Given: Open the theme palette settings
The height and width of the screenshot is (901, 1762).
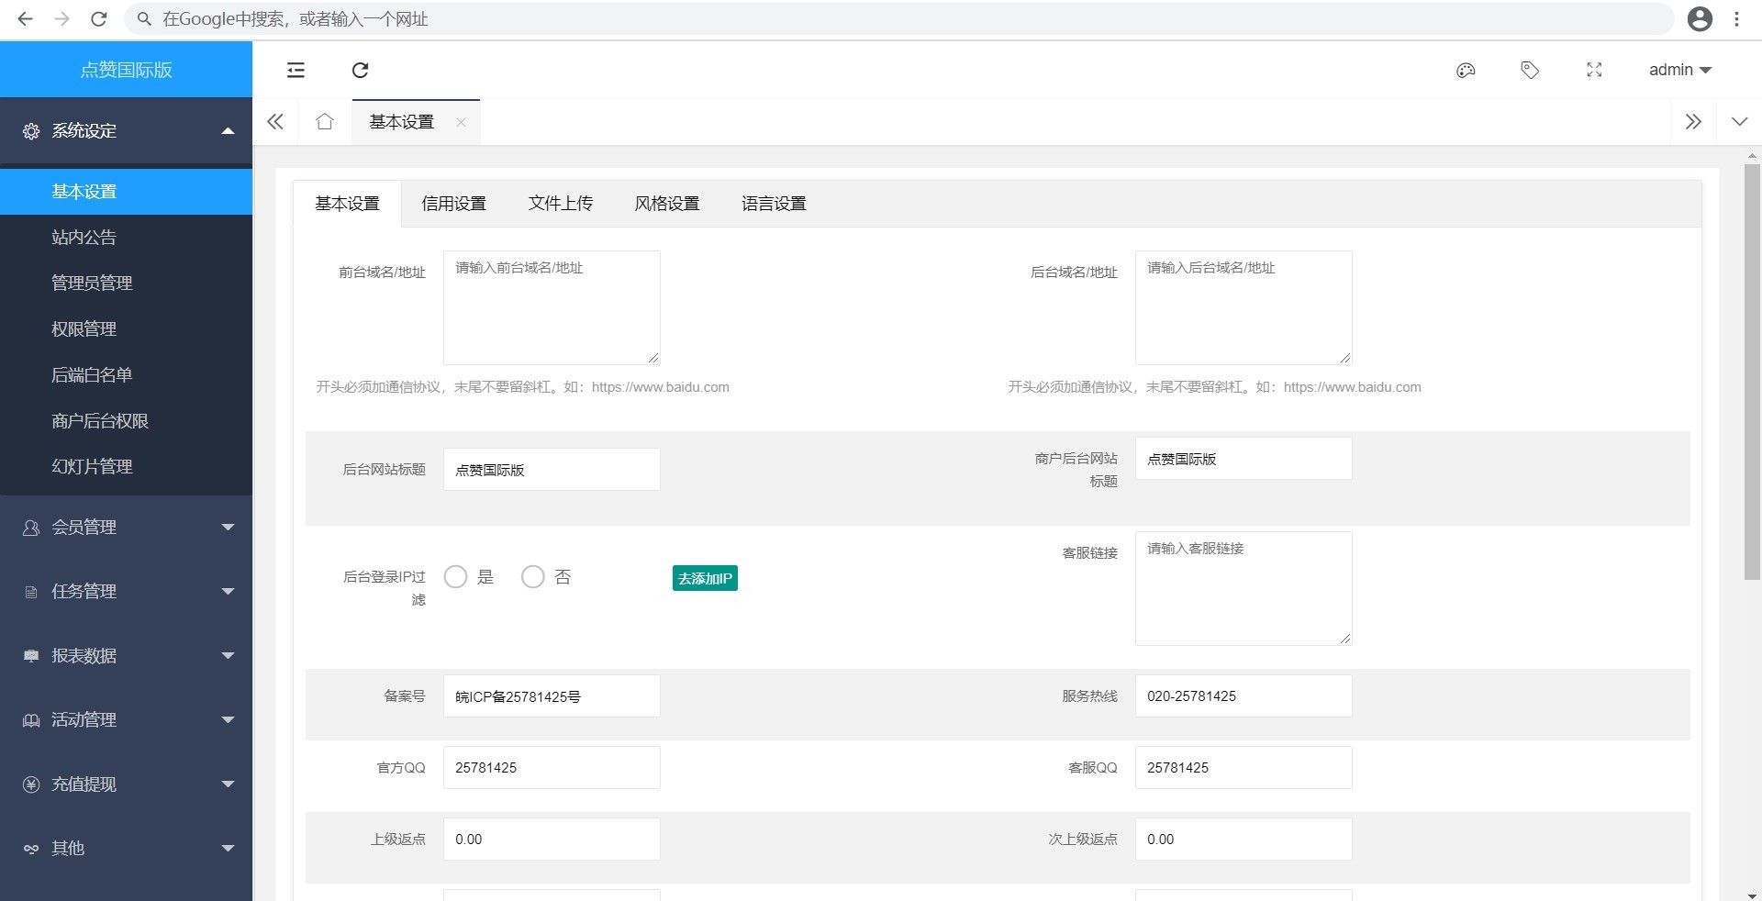Looking at the screenshot, I should 1466,70.
